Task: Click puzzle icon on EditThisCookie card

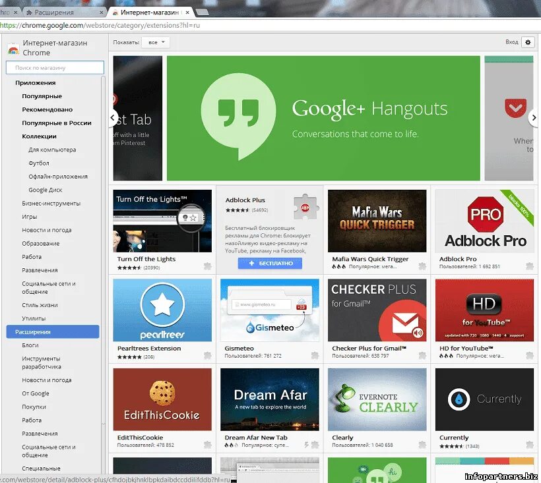Action: click(x=207, y=445)
